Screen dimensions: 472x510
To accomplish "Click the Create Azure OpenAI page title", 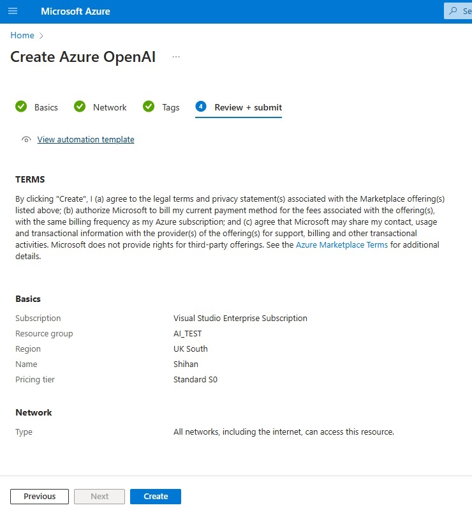I will (x=83, y=57).
